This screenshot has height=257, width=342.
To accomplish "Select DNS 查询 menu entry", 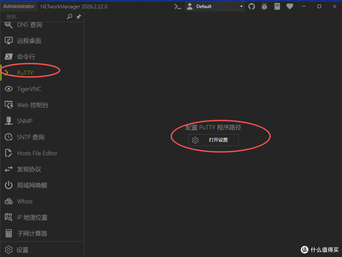I will coord(42,25).
